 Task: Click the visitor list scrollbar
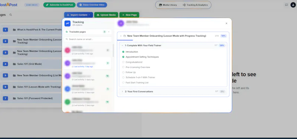(x=113, y=50)
